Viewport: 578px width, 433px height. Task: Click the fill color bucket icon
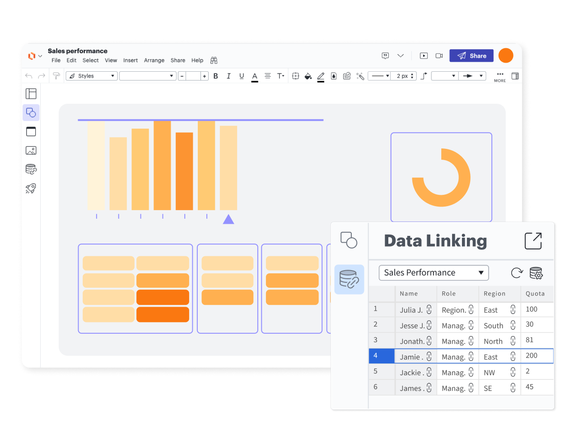click(x=308, y=76)
